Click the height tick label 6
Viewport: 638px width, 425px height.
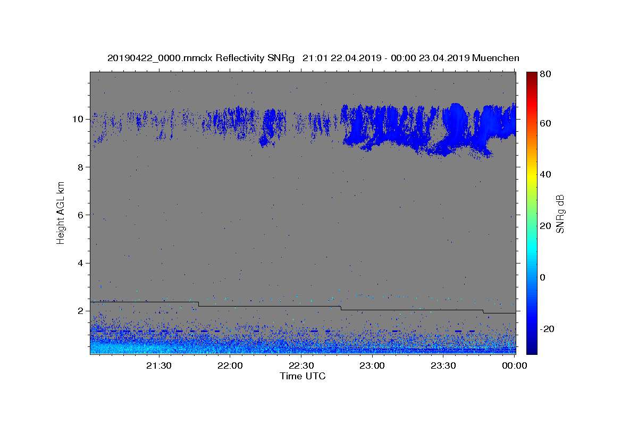tap(80, 215)
